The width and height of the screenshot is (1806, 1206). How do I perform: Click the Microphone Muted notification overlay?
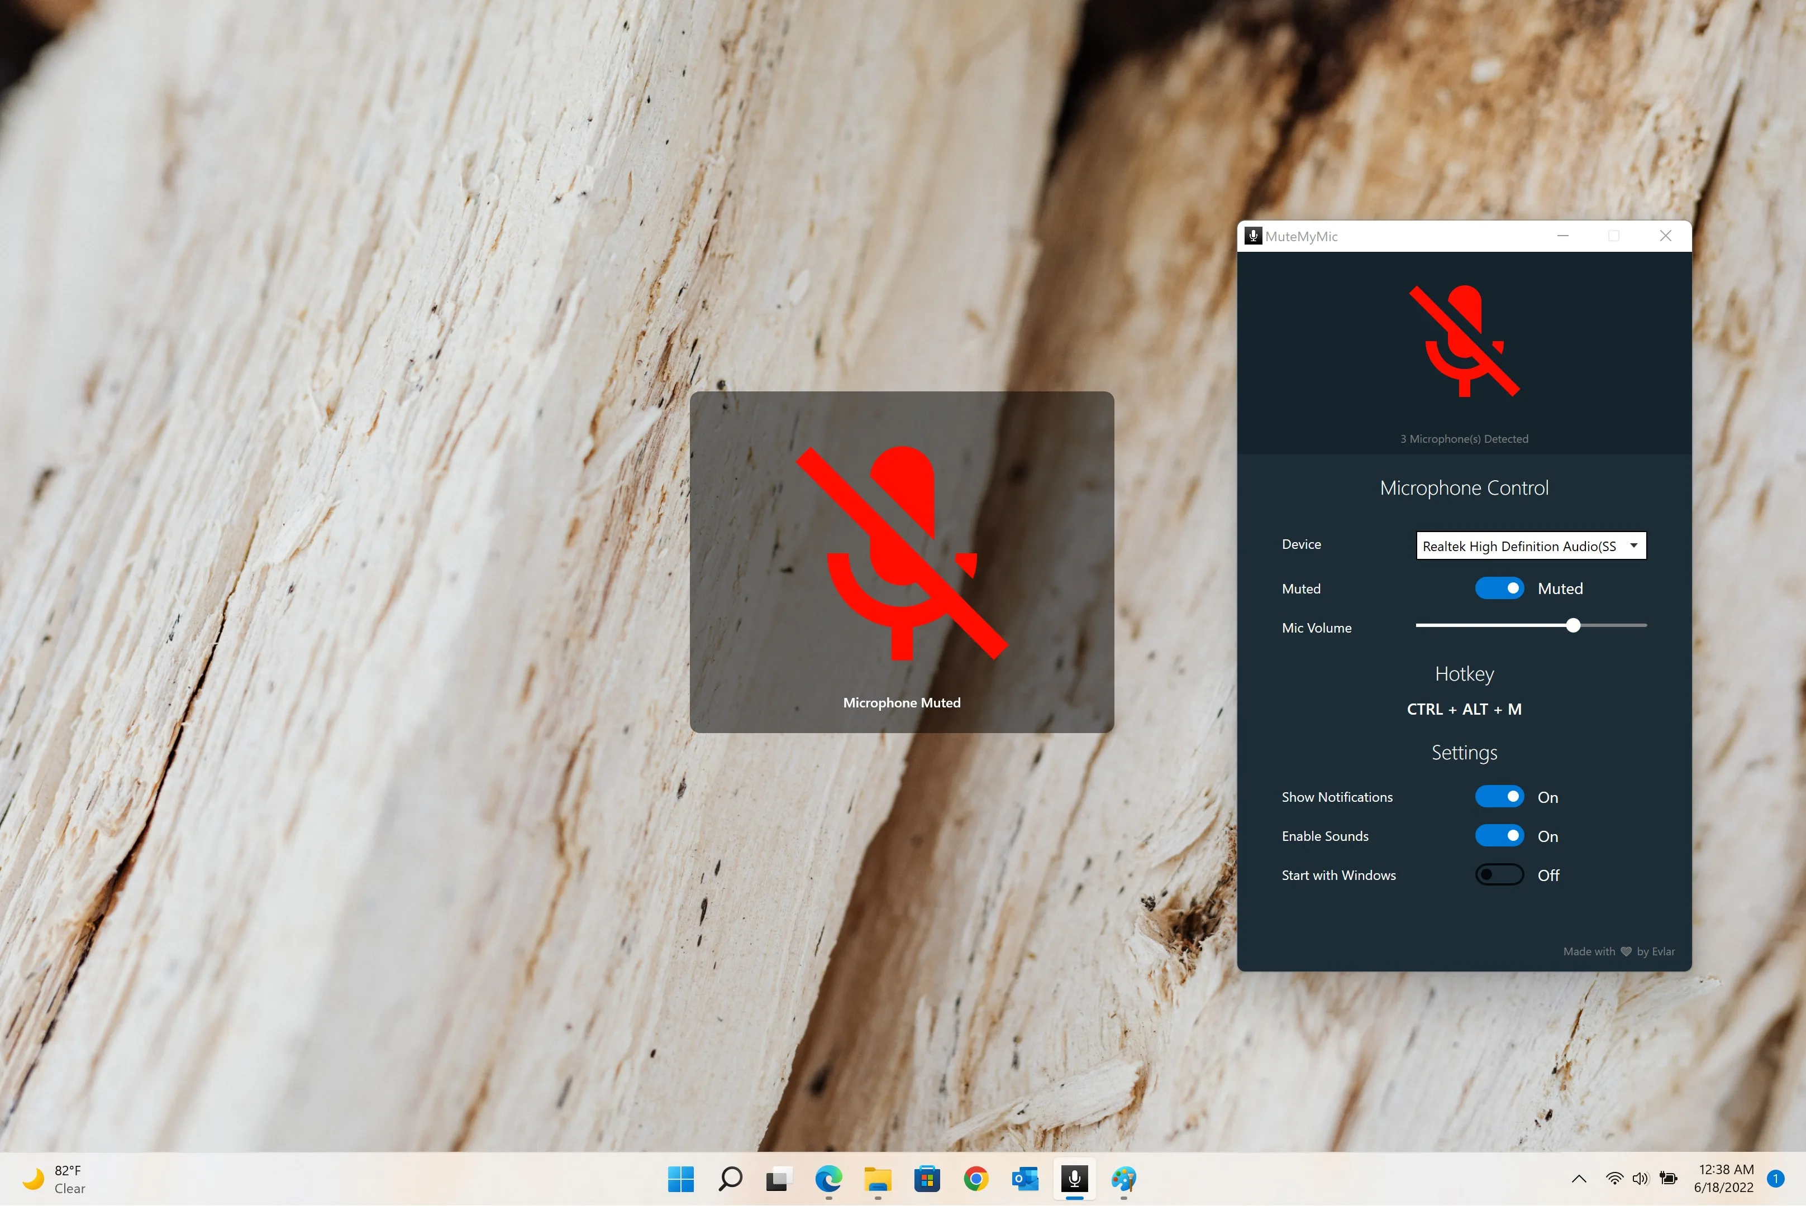click(902, 562)
